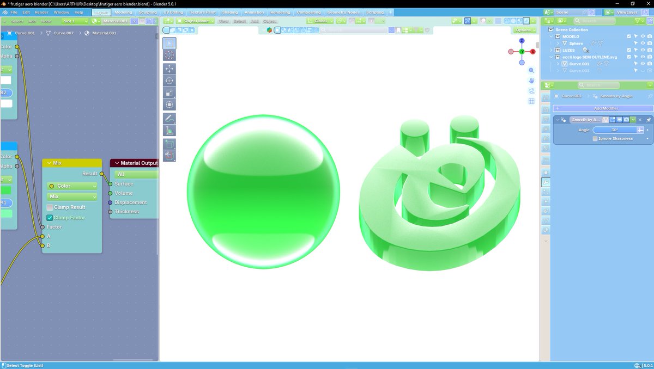
Task: Open the Object Mode dropdown
Action: click(196, 21)
